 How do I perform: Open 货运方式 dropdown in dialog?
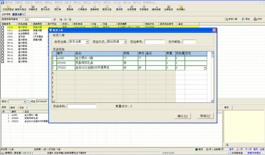[125, 41]
